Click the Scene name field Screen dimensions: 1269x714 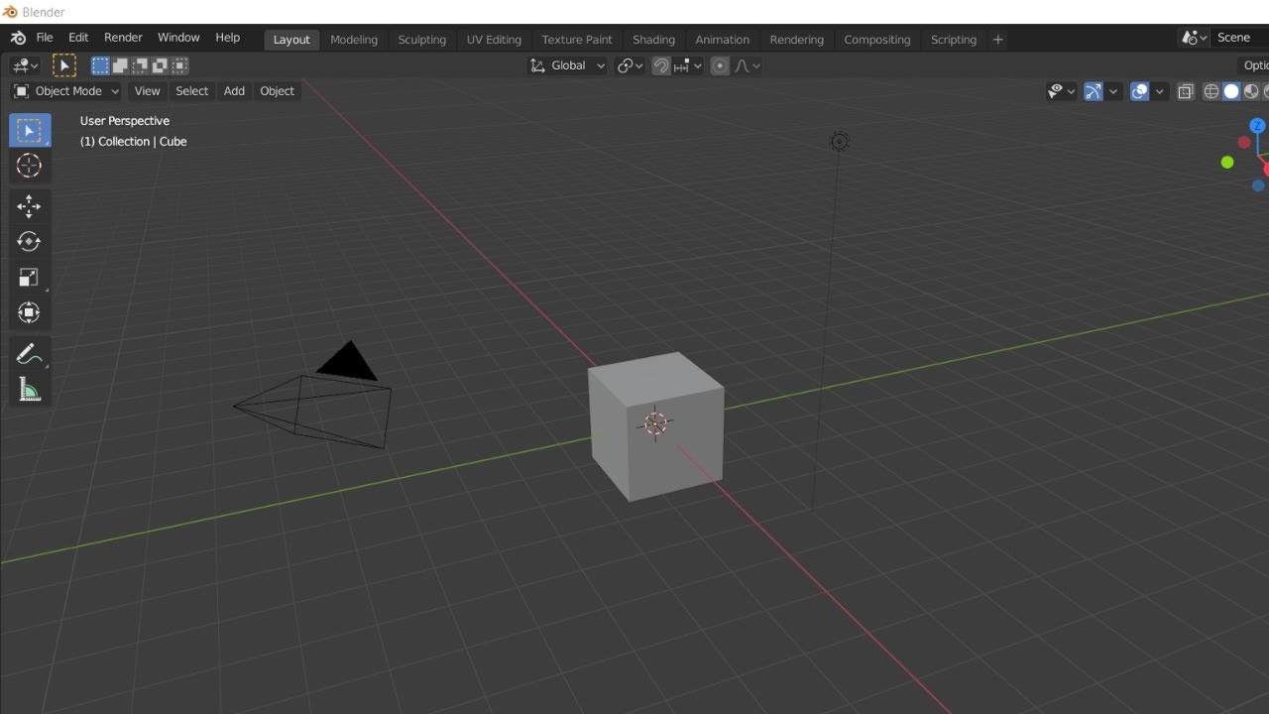click(1240, 38)
